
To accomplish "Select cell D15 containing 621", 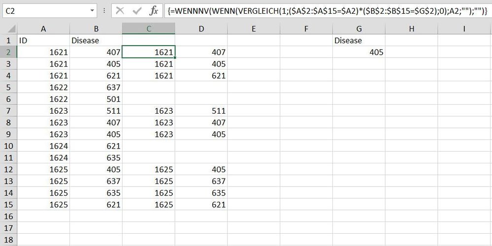I will coord(201,204).
